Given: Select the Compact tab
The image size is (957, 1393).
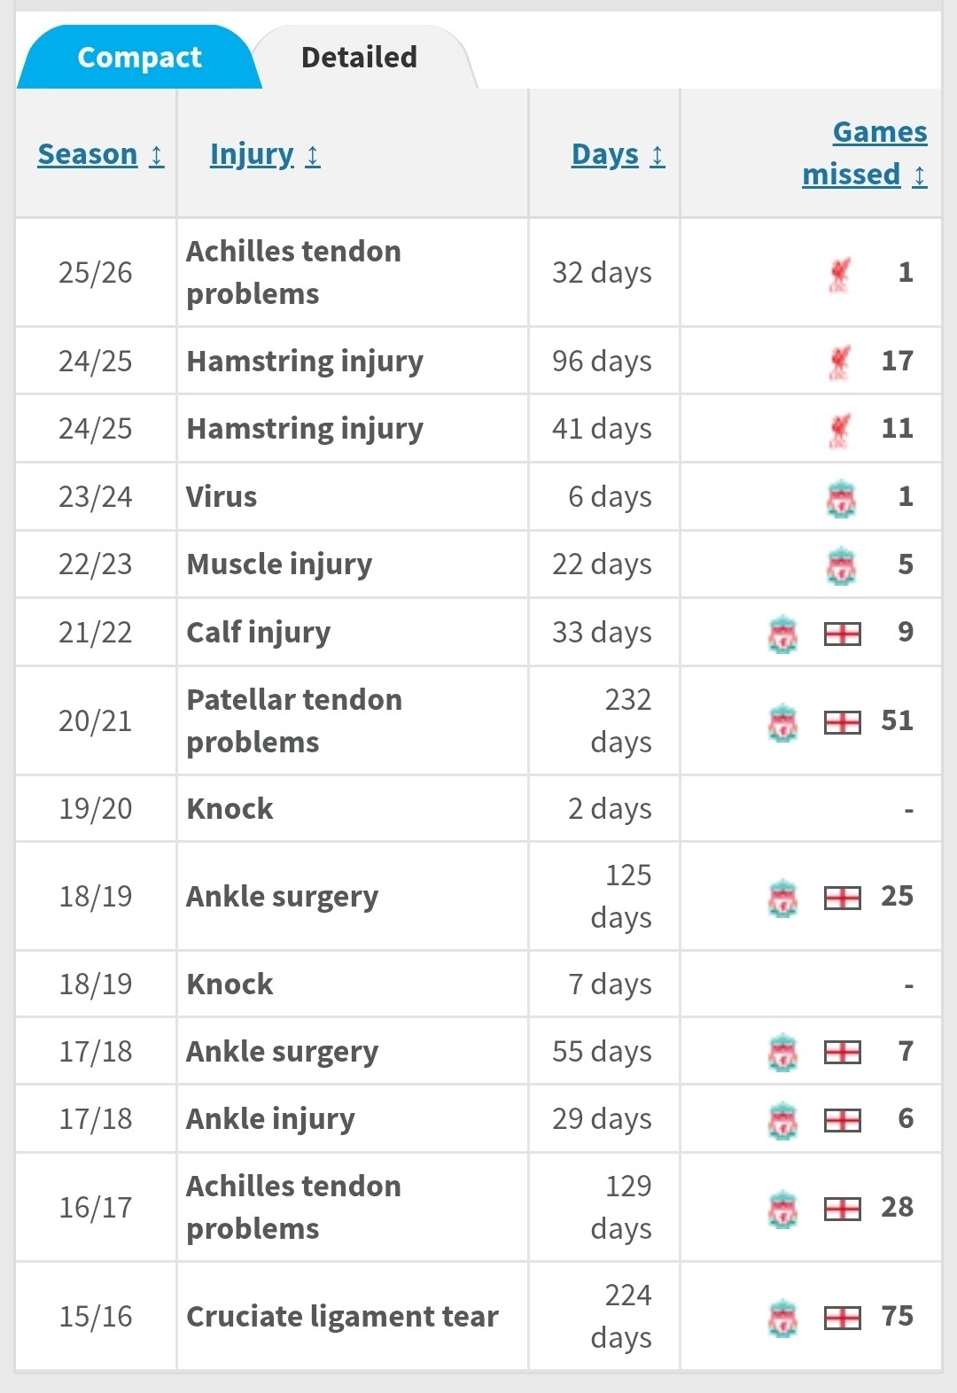Looking at the screenshot, I should (139, 58).
